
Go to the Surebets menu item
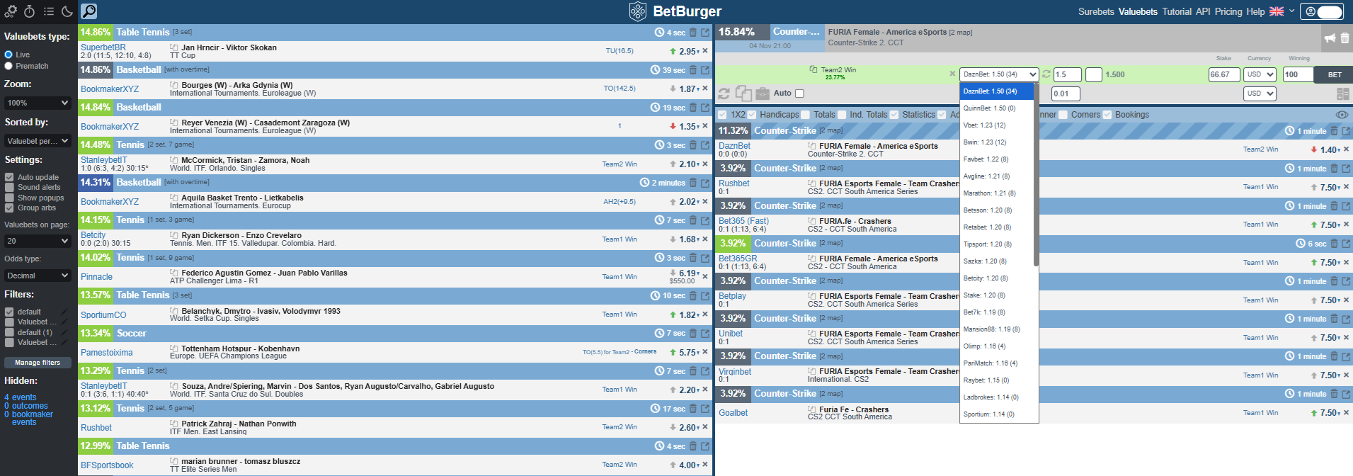click(1096, 12)
